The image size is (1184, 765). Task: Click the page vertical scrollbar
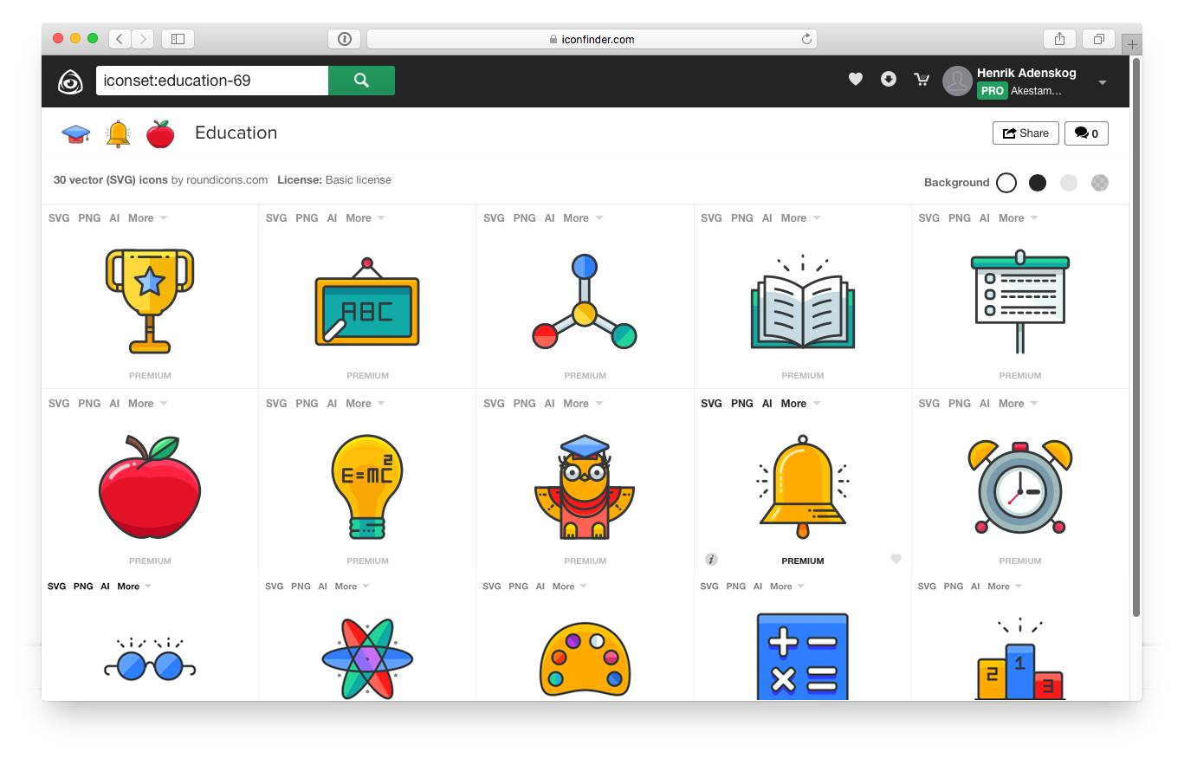tap(1135, 338)
